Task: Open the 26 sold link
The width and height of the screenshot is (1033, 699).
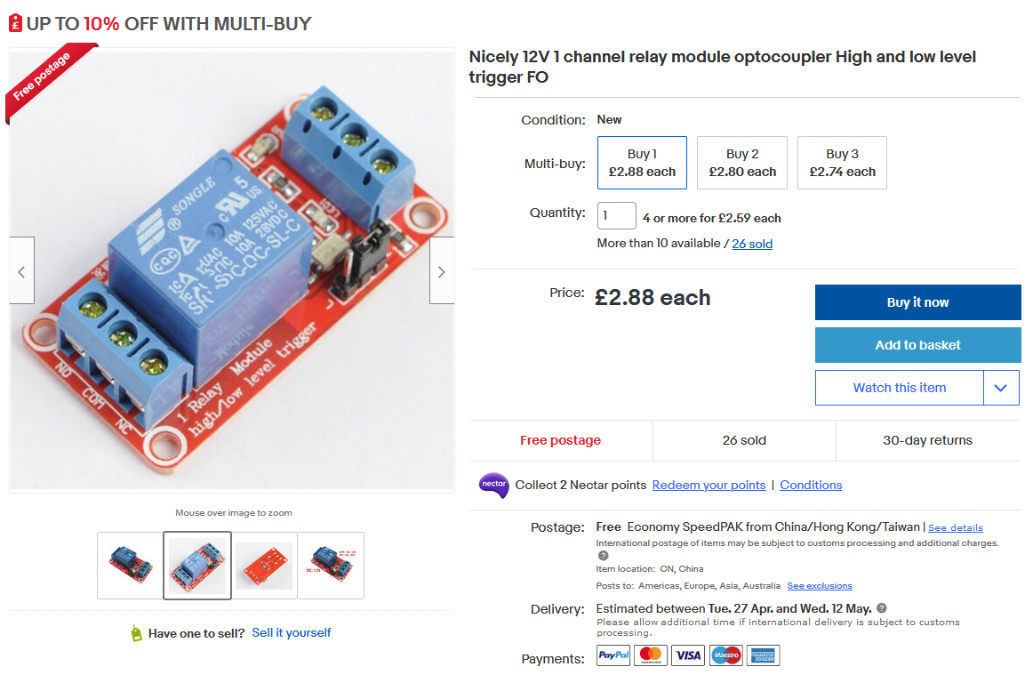Action: pos(752,244)
